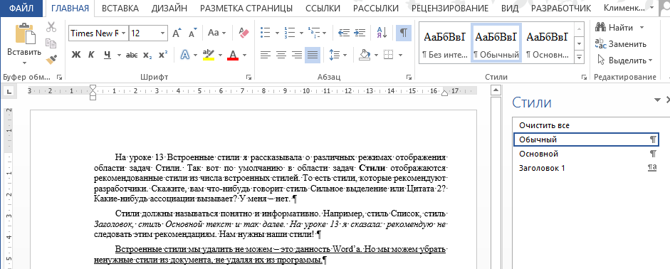This screenshot has height=269, width=670.
Task: Apply subscript formatting
Action: click(x=148, y=55)
